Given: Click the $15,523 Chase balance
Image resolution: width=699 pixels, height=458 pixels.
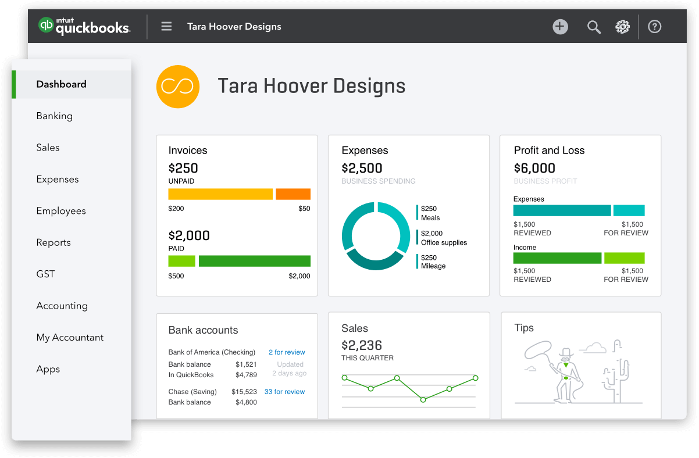Looking at the screenshot, I should (244, 392).
